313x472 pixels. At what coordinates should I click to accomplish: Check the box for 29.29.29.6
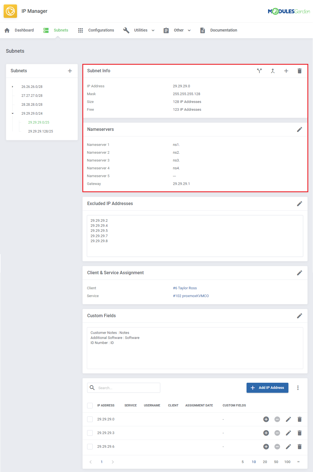point(90,447)
